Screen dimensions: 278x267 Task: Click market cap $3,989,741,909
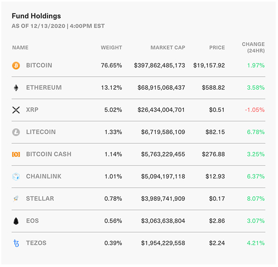163,199
